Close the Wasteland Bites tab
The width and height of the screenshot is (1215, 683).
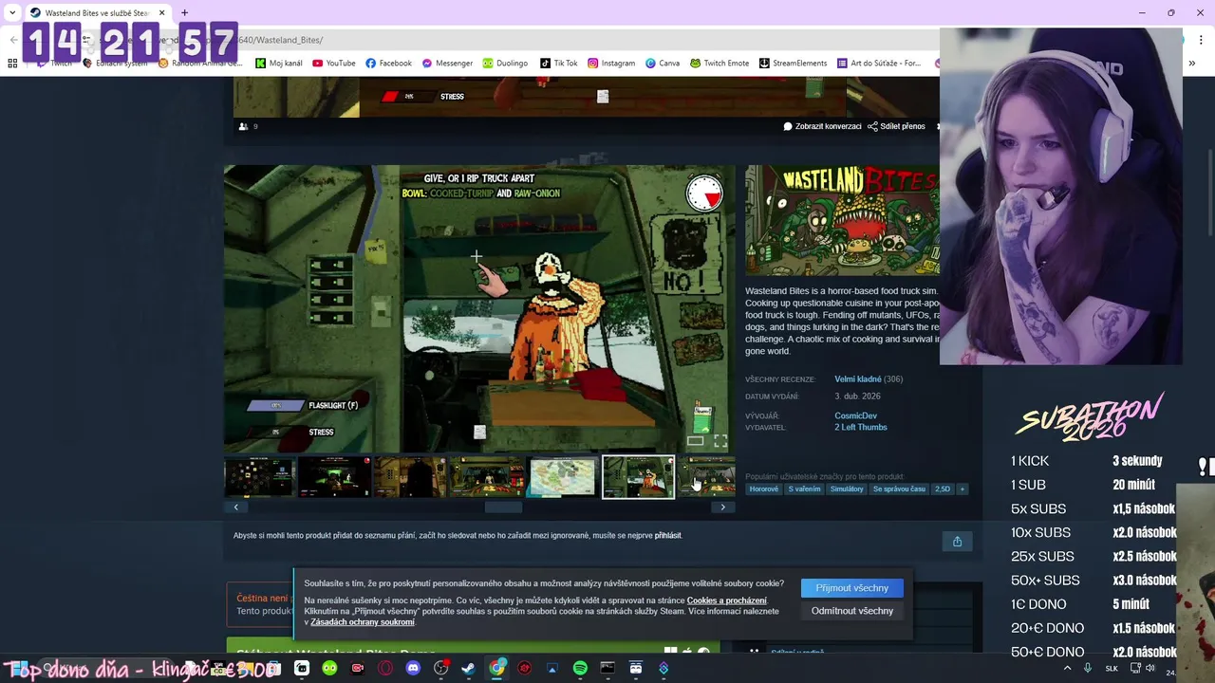161,12
